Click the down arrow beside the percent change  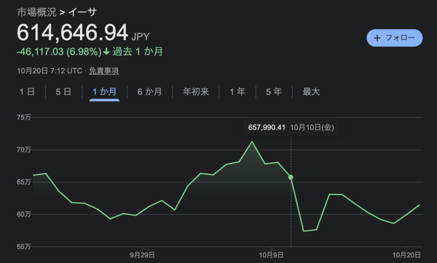coord(107,52)
